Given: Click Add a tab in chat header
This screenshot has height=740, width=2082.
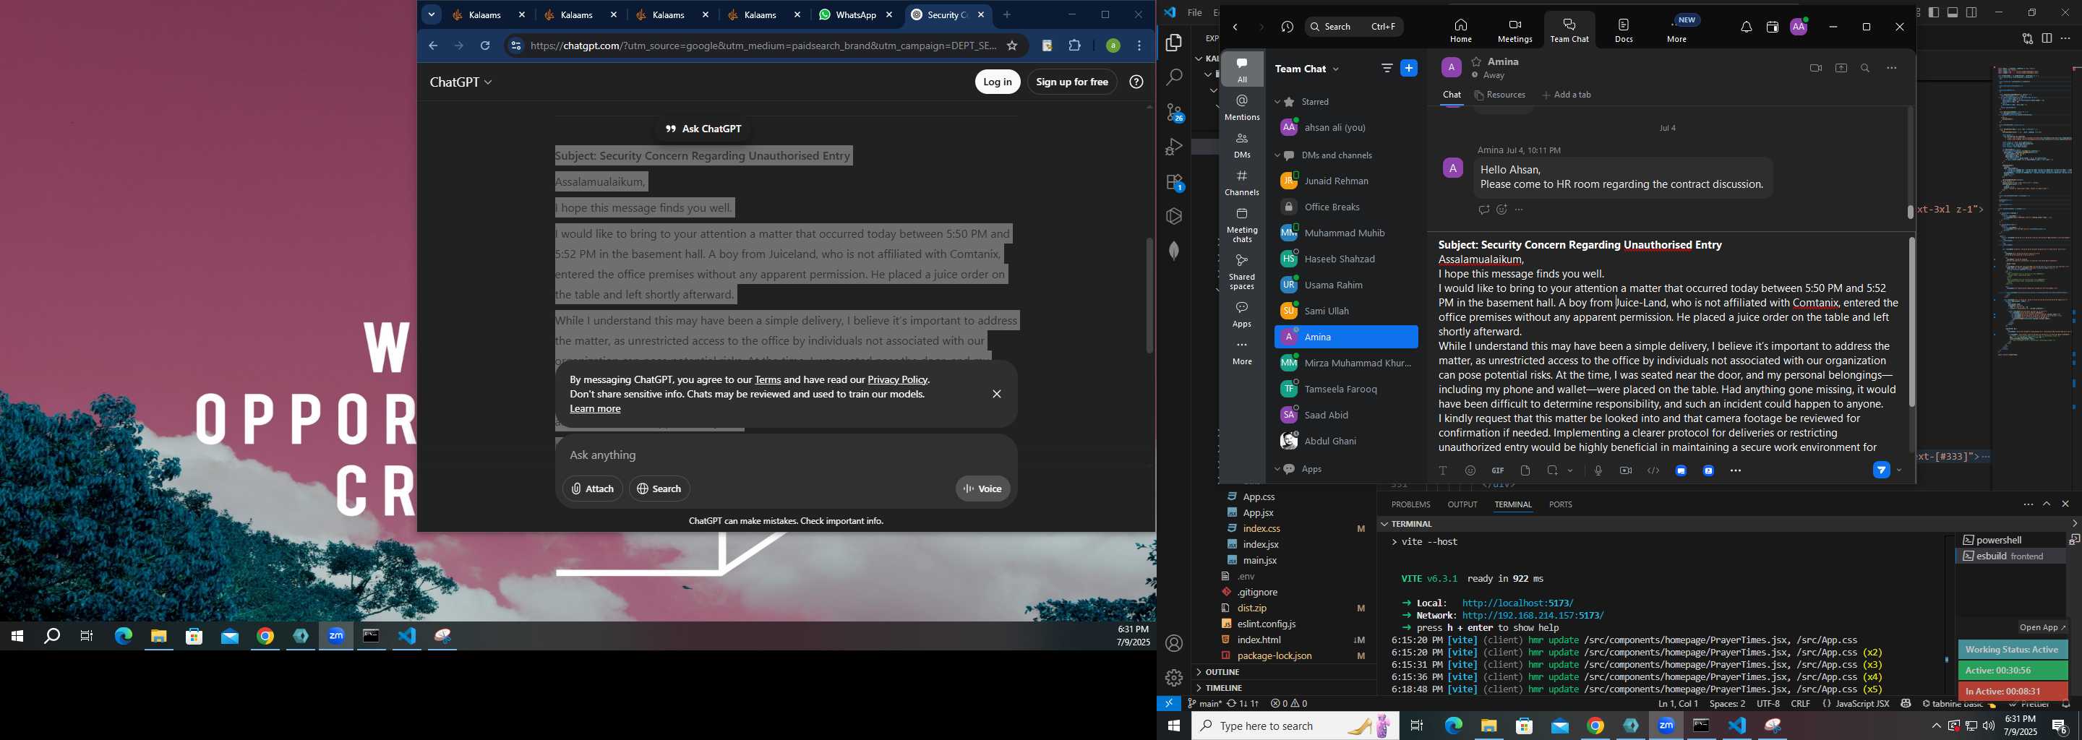Looking at the screenshot, I should (x=1567, y=95).
